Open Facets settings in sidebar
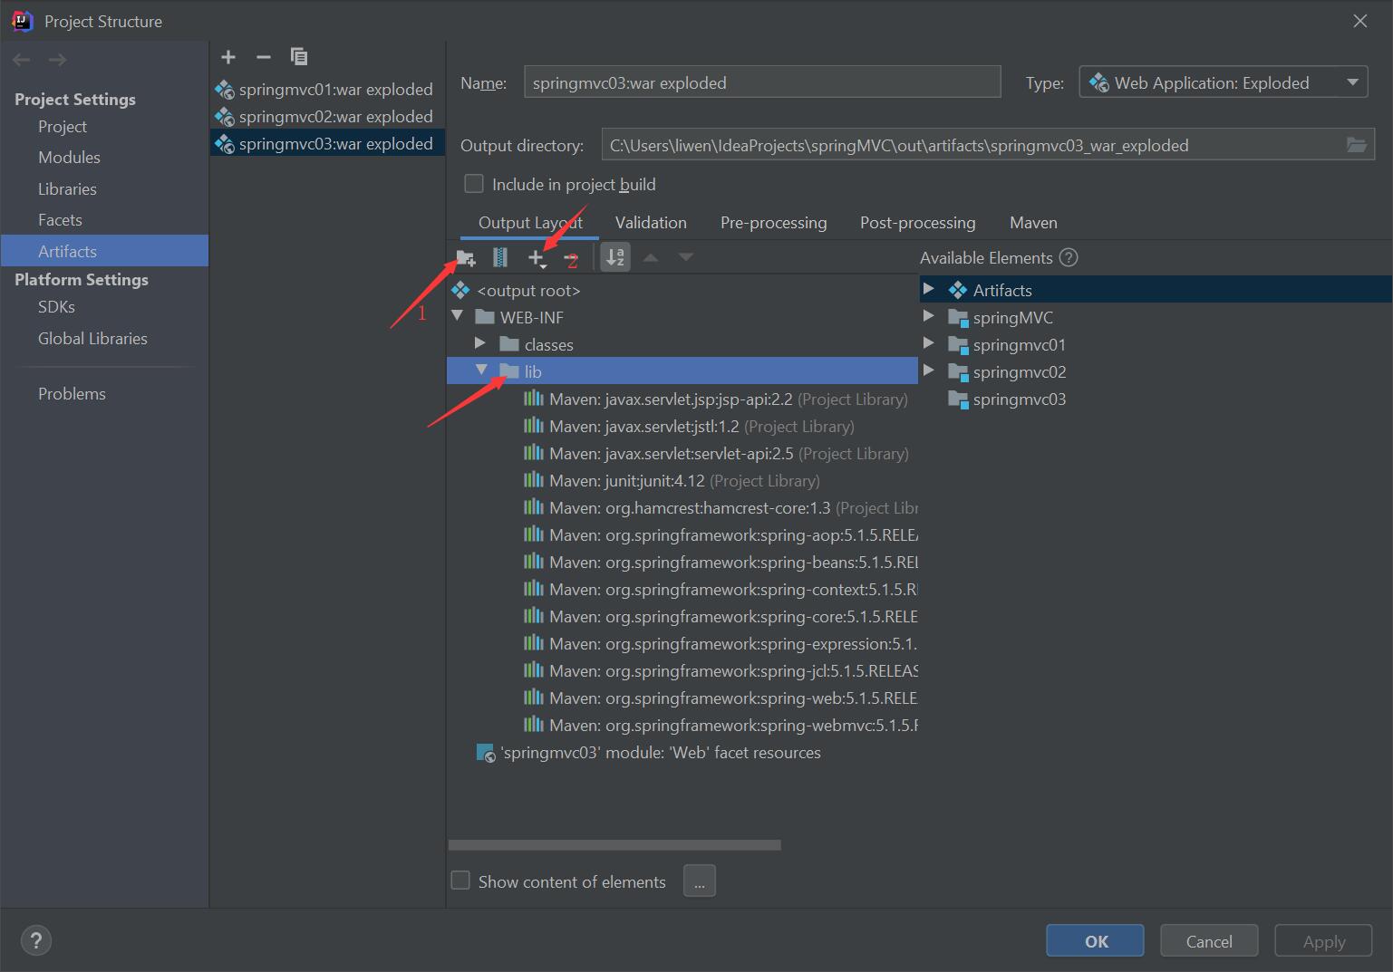This screenshot has width=1393, height=972. pyautogui.click(x=60, y=220)
